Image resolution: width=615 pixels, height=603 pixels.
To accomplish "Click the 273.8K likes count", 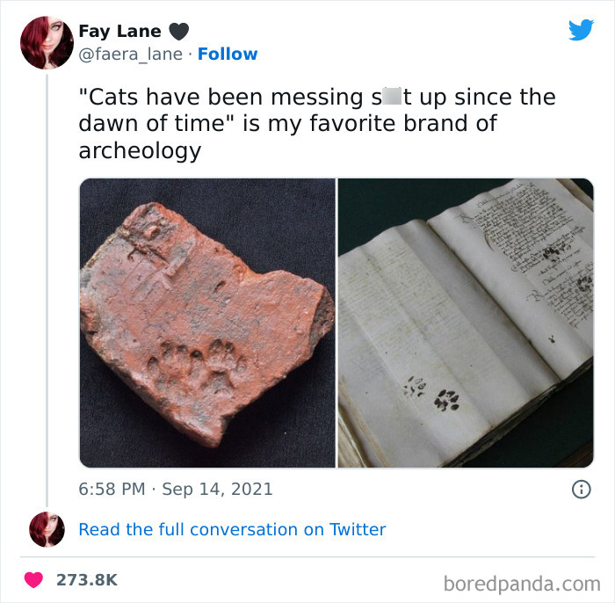I will click(x=87, y=580).
